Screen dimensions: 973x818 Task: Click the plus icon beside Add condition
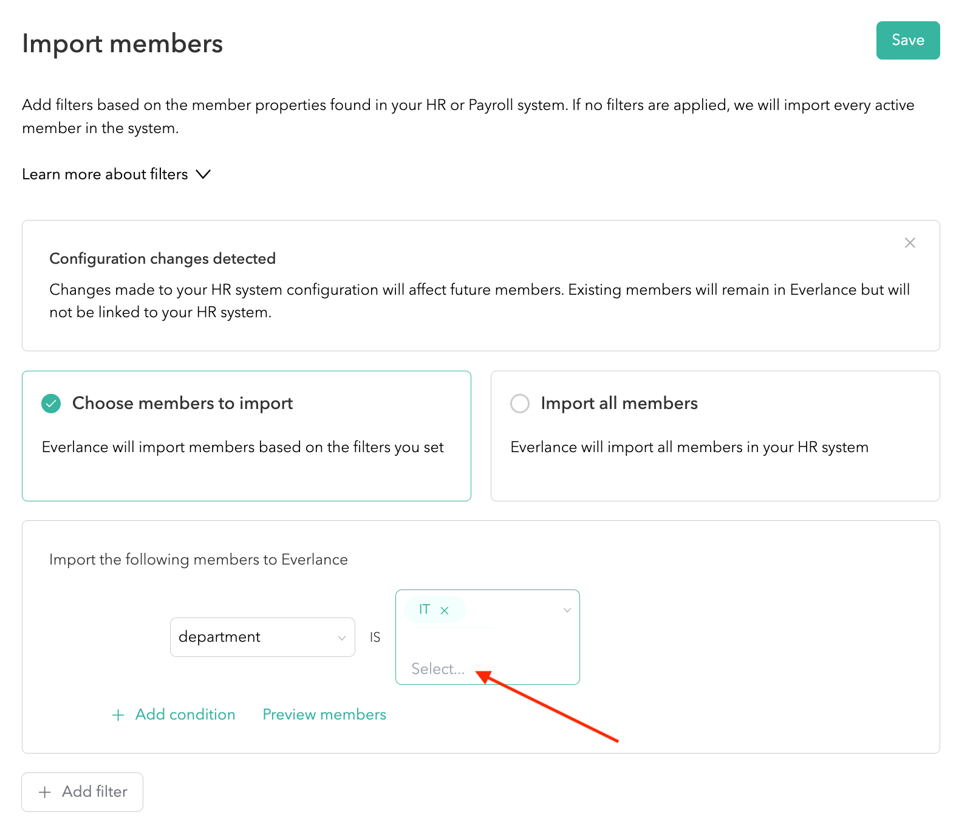118,715
